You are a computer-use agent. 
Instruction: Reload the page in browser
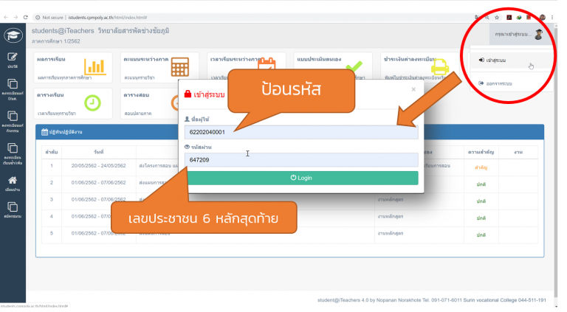pos(25,16)
